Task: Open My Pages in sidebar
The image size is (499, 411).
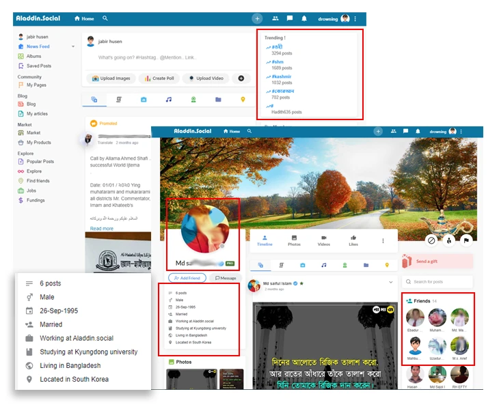Action: pyautogui.click(x=32, y=85)
